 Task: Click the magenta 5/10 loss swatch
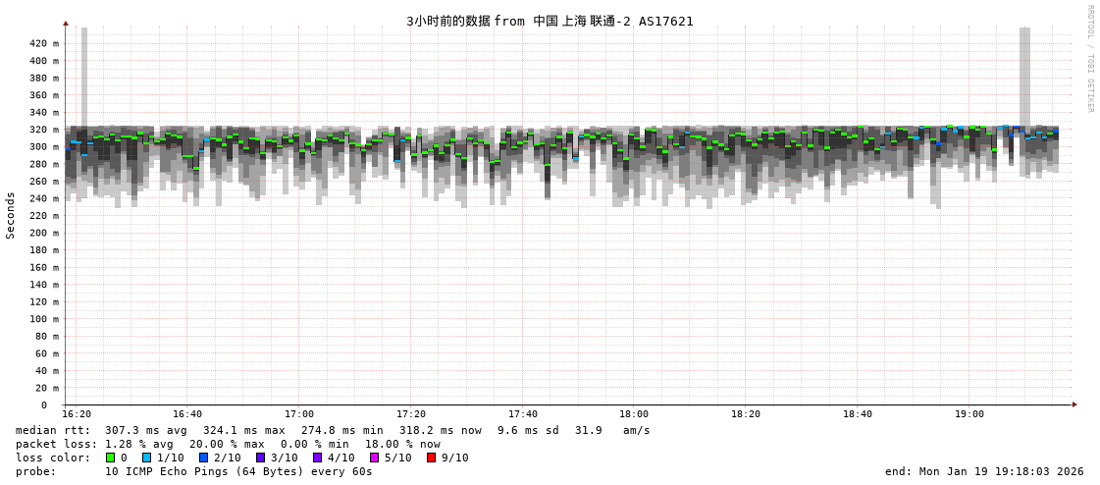click(x=374, y=458)
